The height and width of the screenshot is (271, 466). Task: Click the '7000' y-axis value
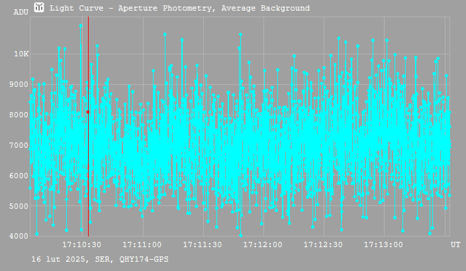click(19, 146)
